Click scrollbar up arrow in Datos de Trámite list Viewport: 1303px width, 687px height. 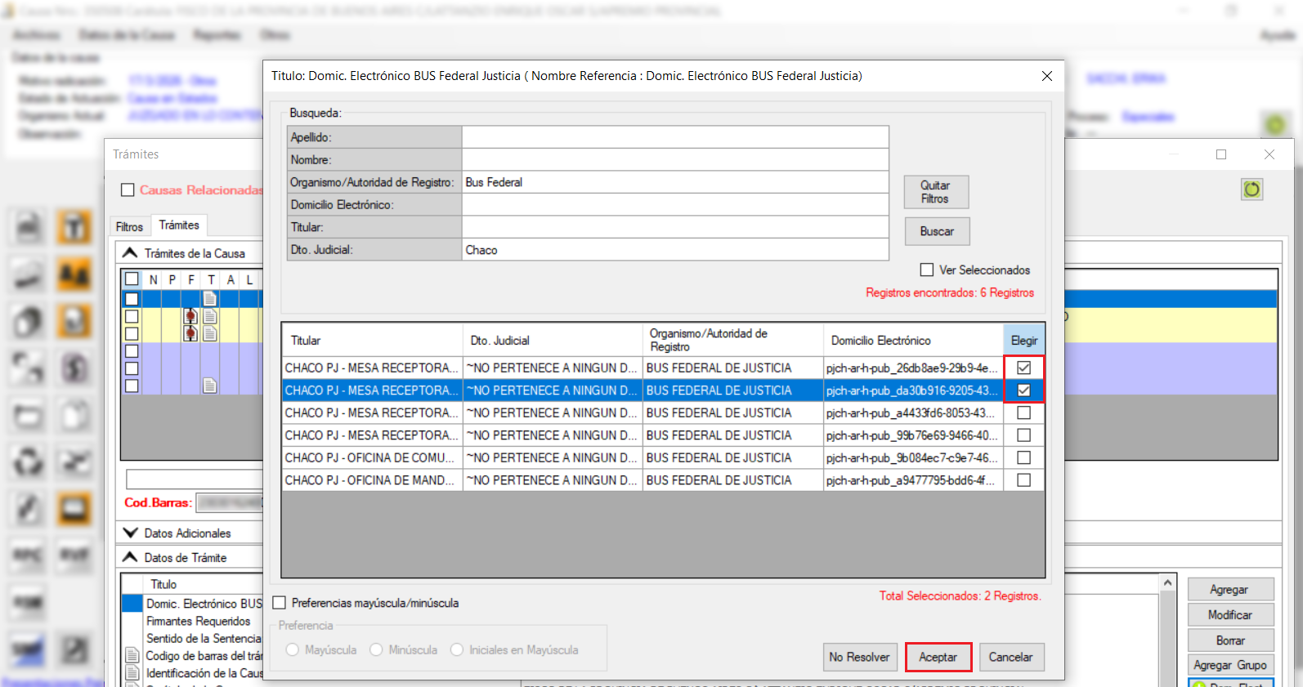1167,582
